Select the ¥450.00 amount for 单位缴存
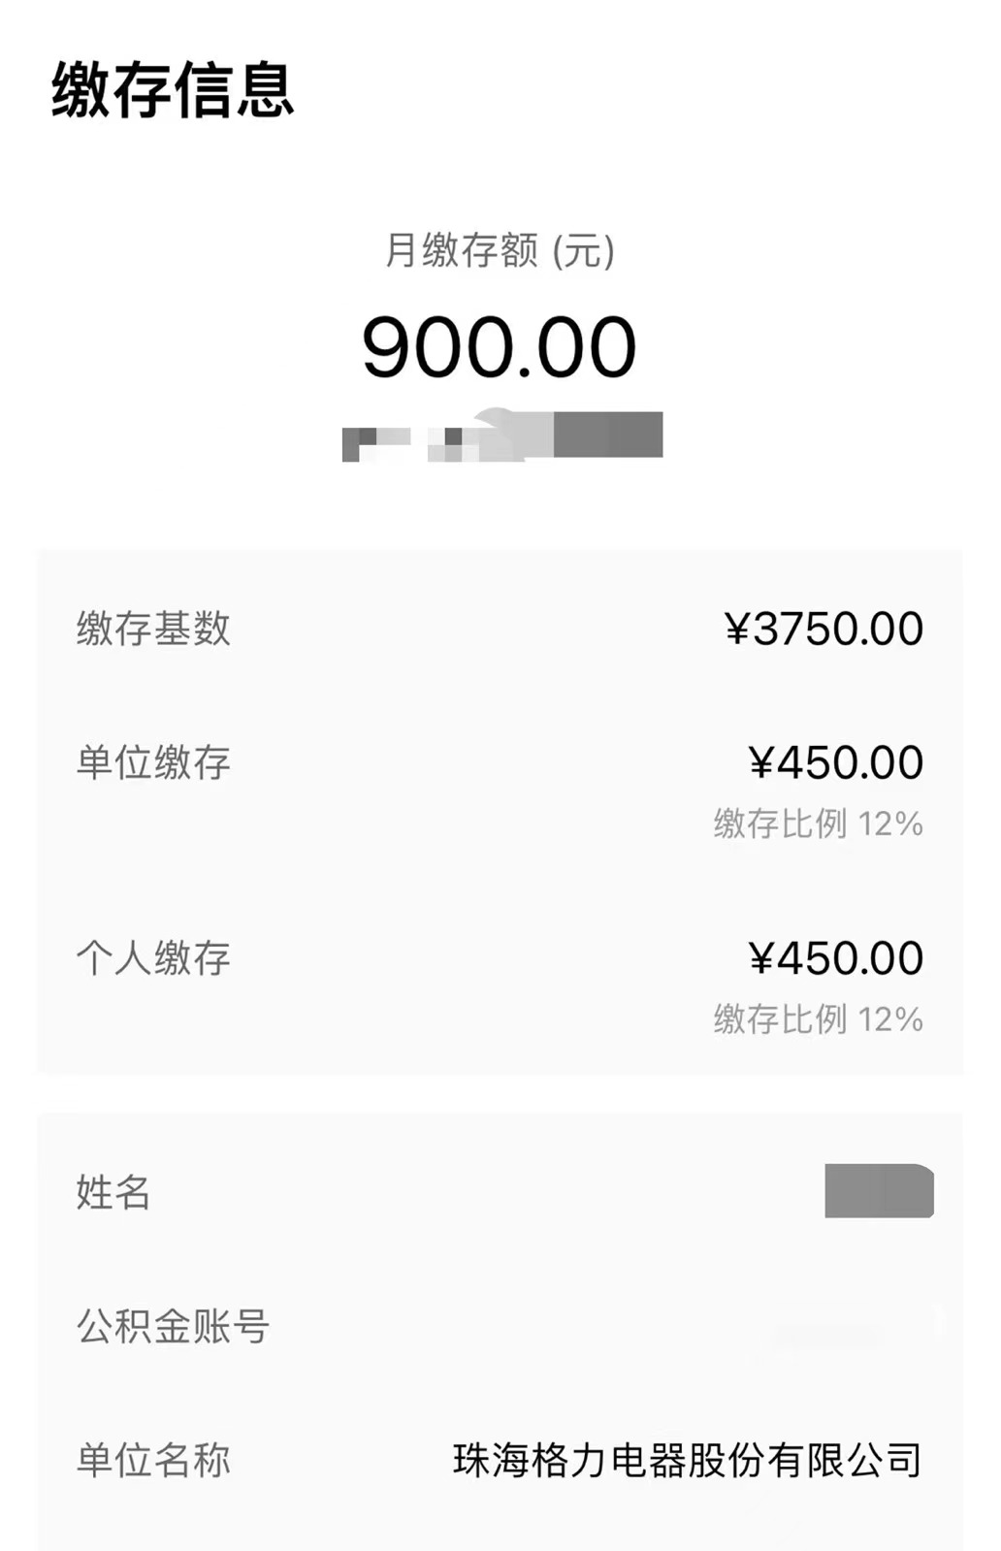 point(836,762)
